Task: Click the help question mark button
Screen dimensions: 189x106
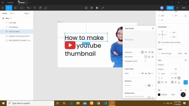Action: pyautogui.click(x=183, y=95)
